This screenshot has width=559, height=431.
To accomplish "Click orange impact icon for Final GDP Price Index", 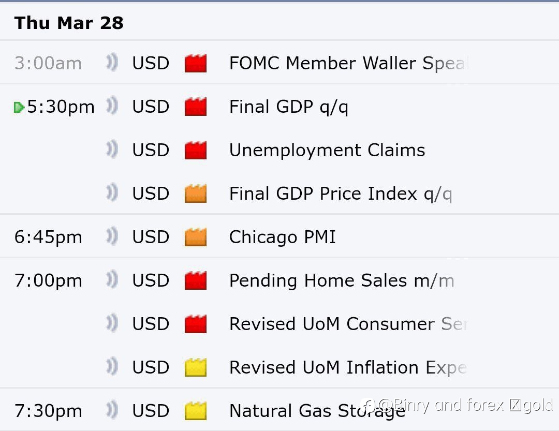I will (195, 194).
